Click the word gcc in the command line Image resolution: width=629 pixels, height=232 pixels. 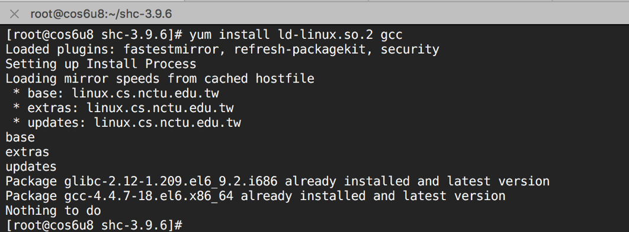coord(391,35)
